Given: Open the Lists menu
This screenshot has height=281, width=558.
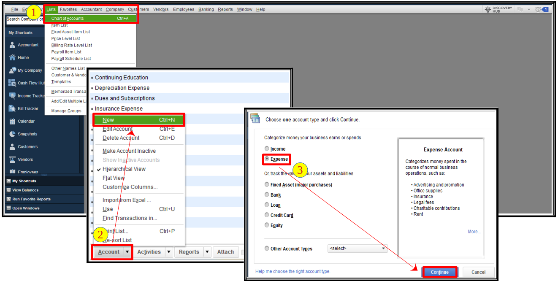Looking at the screenshot, I should point(51,9).
